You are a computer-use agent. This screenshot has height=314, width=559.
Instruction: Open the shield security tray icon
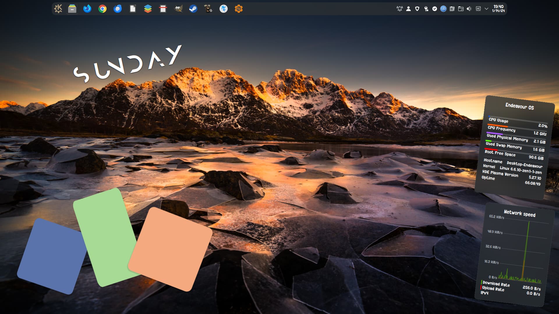click(417, 9)
